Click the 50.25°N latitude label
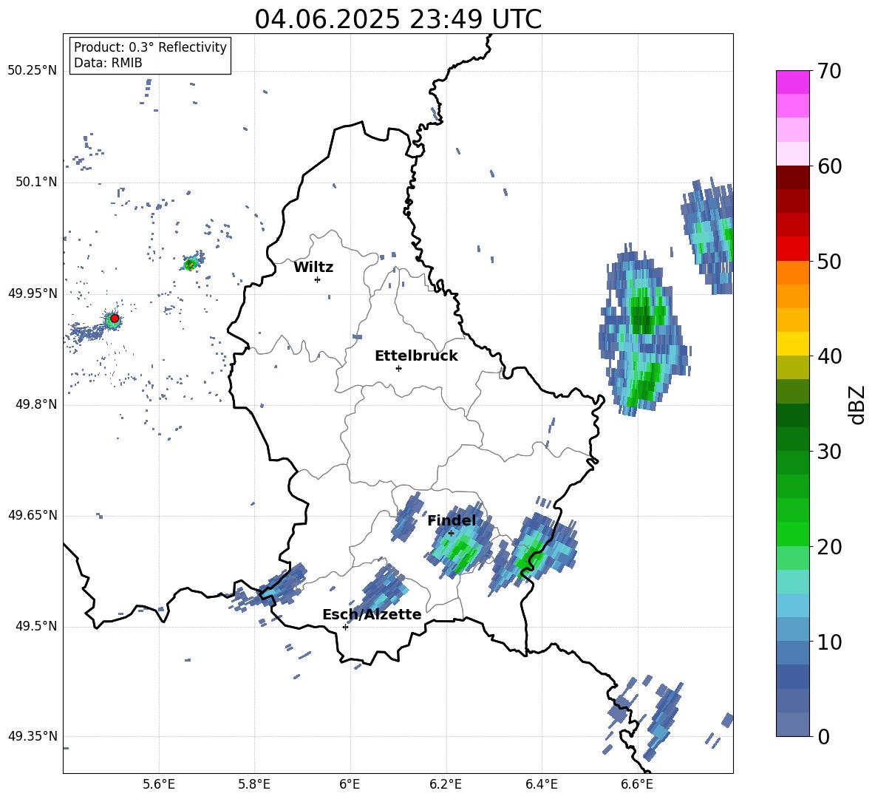875x799 pixels. pyautogui.click(x=33, y=71)
